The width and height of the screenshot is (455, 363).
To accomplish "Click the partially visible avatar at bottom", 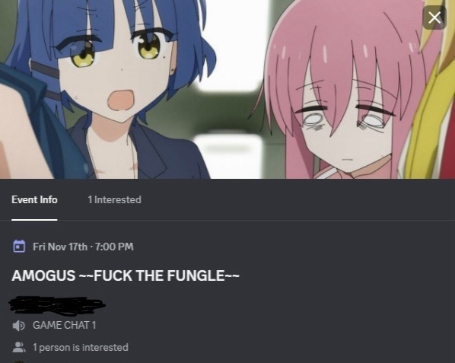I will click(x=19, y=361).
